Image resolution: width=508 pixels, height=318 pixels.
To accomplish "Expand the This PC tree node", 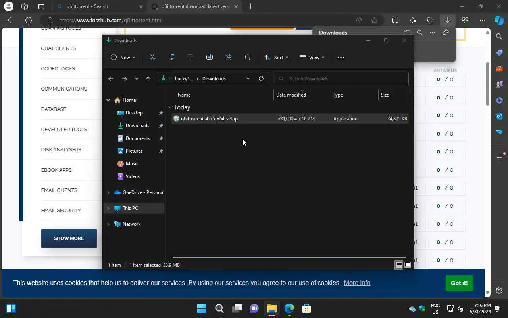I will click(108, 208).
